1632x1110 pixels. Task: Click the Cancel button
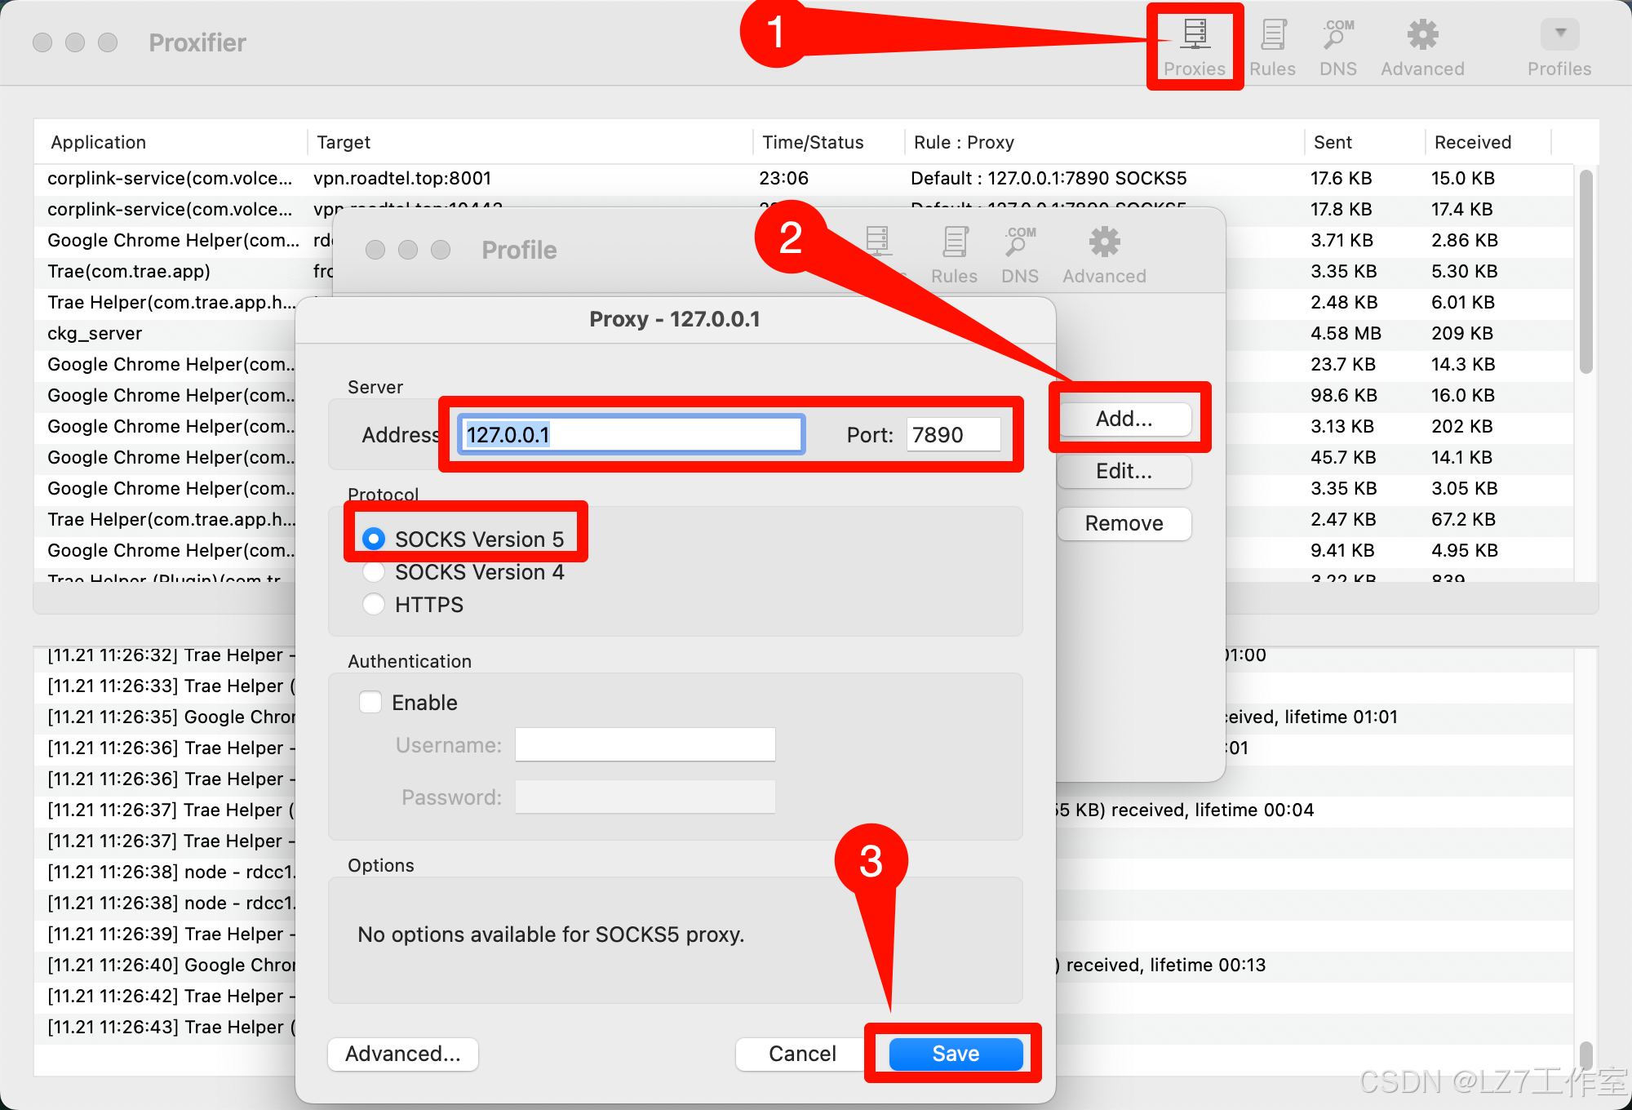tap(801, 1054)
